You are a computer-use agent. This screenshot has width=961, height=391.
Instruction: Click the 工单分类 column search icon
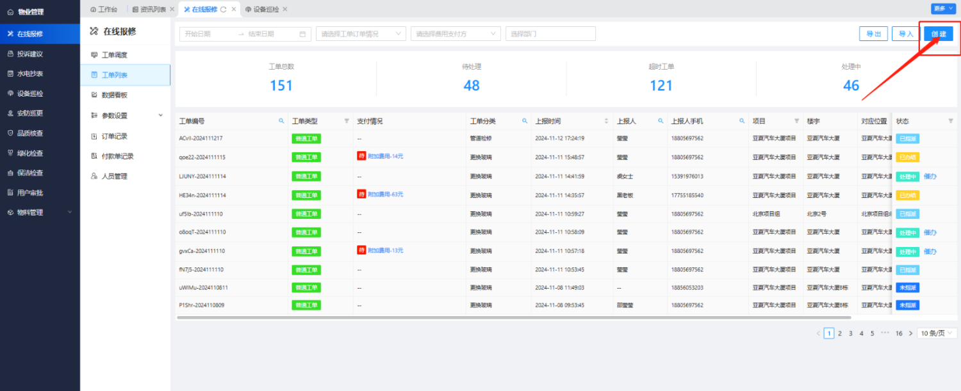(524, 121)
